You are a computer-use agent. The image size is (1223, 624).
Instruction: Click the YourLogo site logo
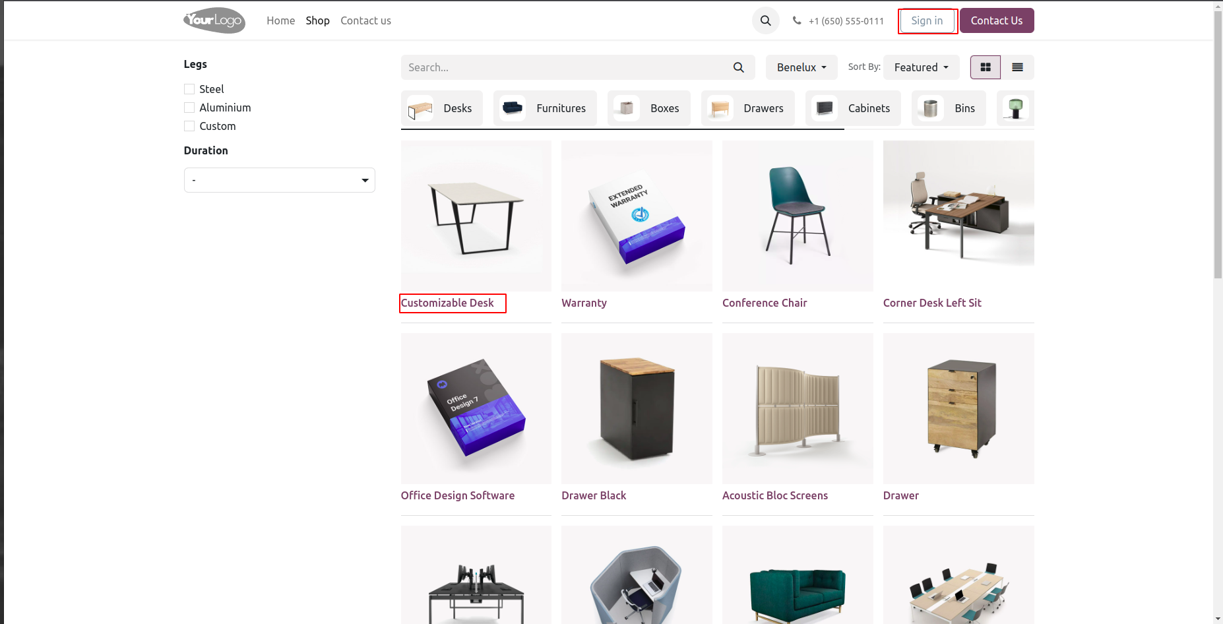point(214,20)
